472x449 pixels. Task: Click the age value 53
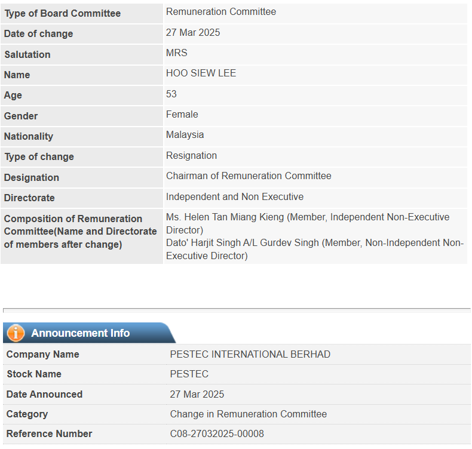point(171,94)
